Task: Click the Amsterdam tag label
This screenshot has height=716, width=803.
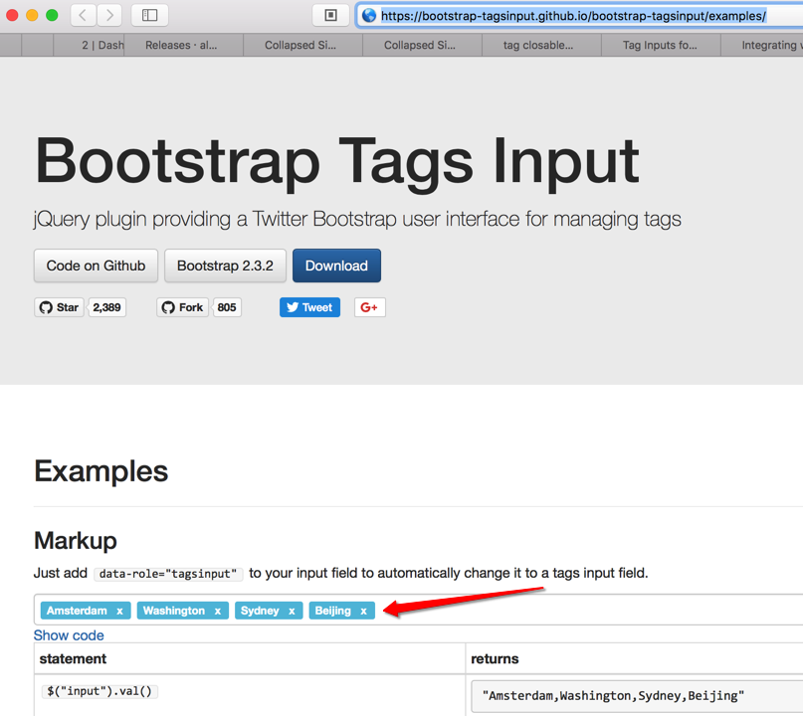Action: (77, 611)
